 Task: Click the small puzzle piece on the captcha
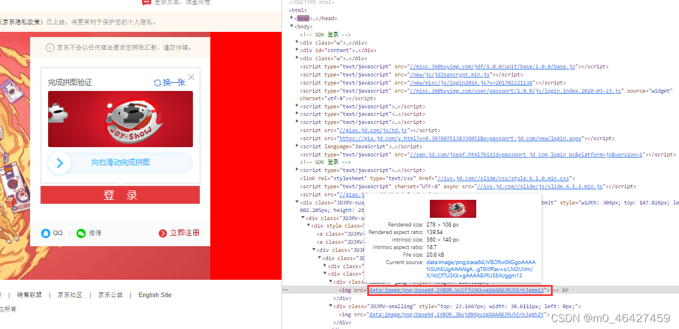pos(58,113)
